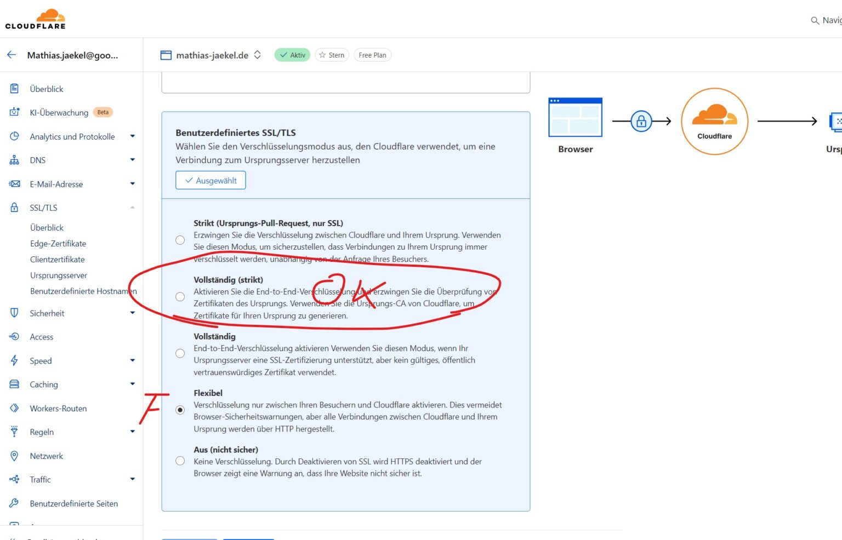Select the Vollständig (strikt) encryption mode

(x=180, y=296)
